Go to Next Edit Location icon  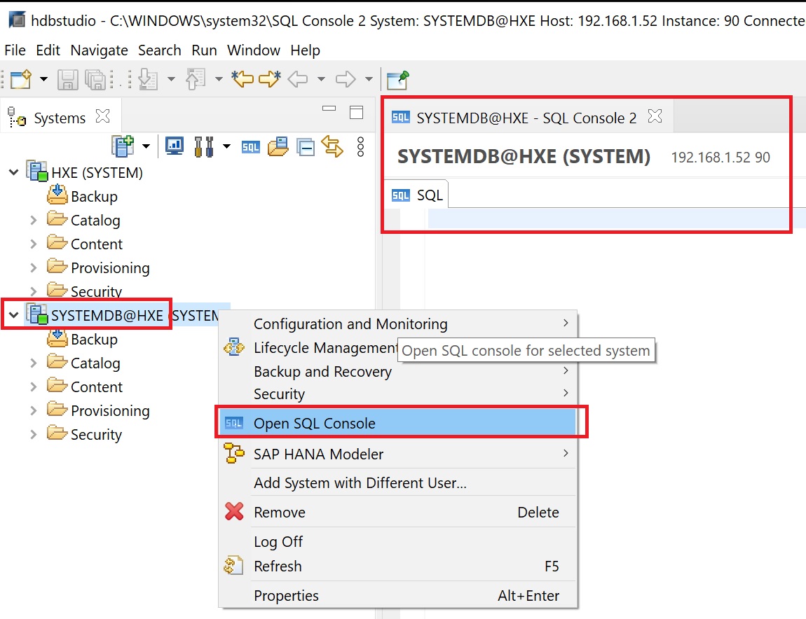pos(270,79)
